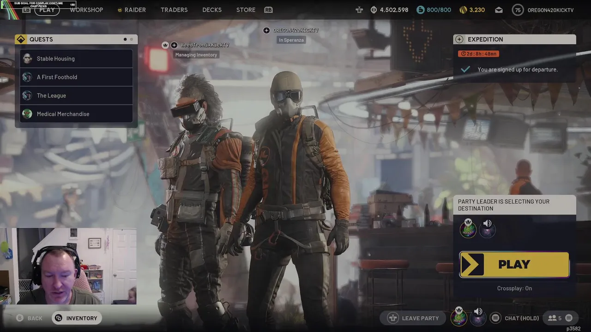591x332 pixels.
Task: Click the blue 800/800 currency icon
Action: (420, 10)
